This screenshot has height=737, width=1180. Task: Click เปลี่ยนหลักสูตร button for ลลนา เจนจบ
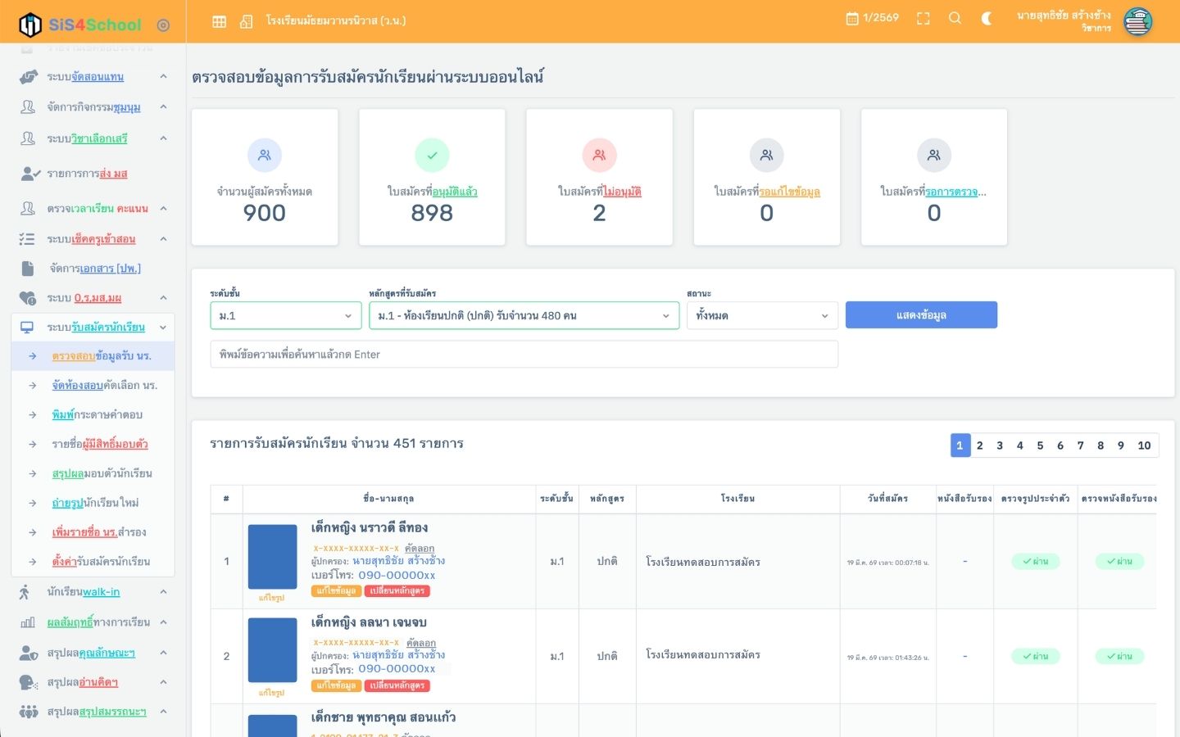coord(397,685)
